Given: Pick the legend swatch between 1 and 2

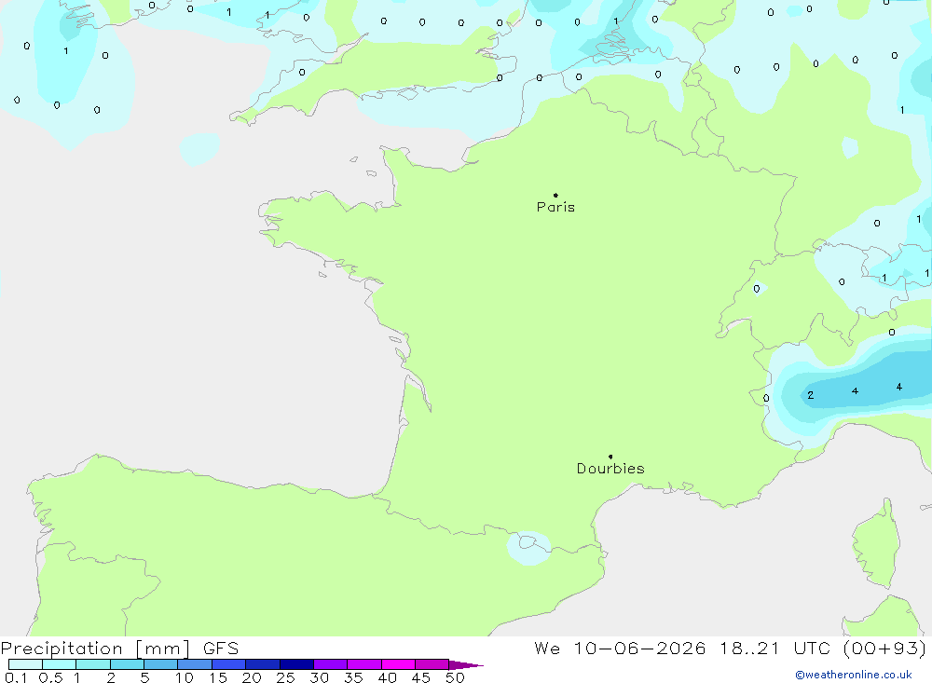Looking at the screenshot, I should coord(93,664).
